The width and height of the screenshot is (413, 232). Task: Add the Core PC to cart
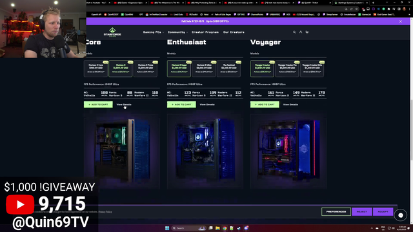pyautogui.click(x=98, y=104)
